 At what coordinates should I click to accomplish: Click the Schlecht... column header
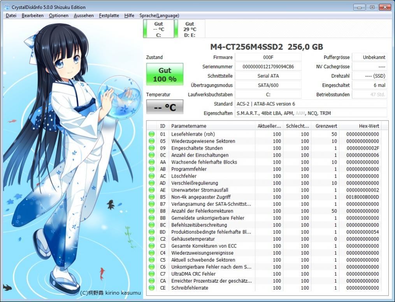click(x=297, y=126)
